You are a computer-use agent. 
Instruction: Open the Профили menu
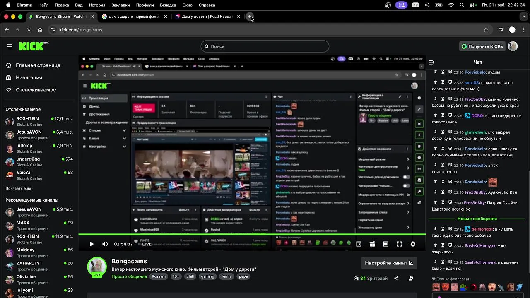(145, 5)
